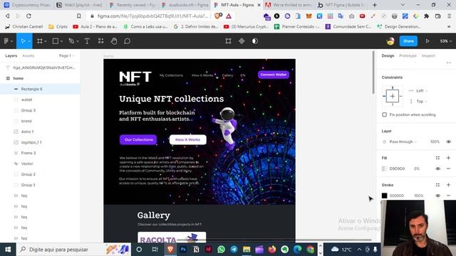Select the Rectangle shape tool
The width and height of the screenshot is (456, 256).
56,41
